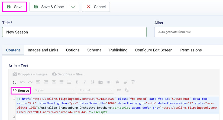The height and width of the screenshot is (120, 223).
Task: Open the Permissions tab
Action: [191, 50]
